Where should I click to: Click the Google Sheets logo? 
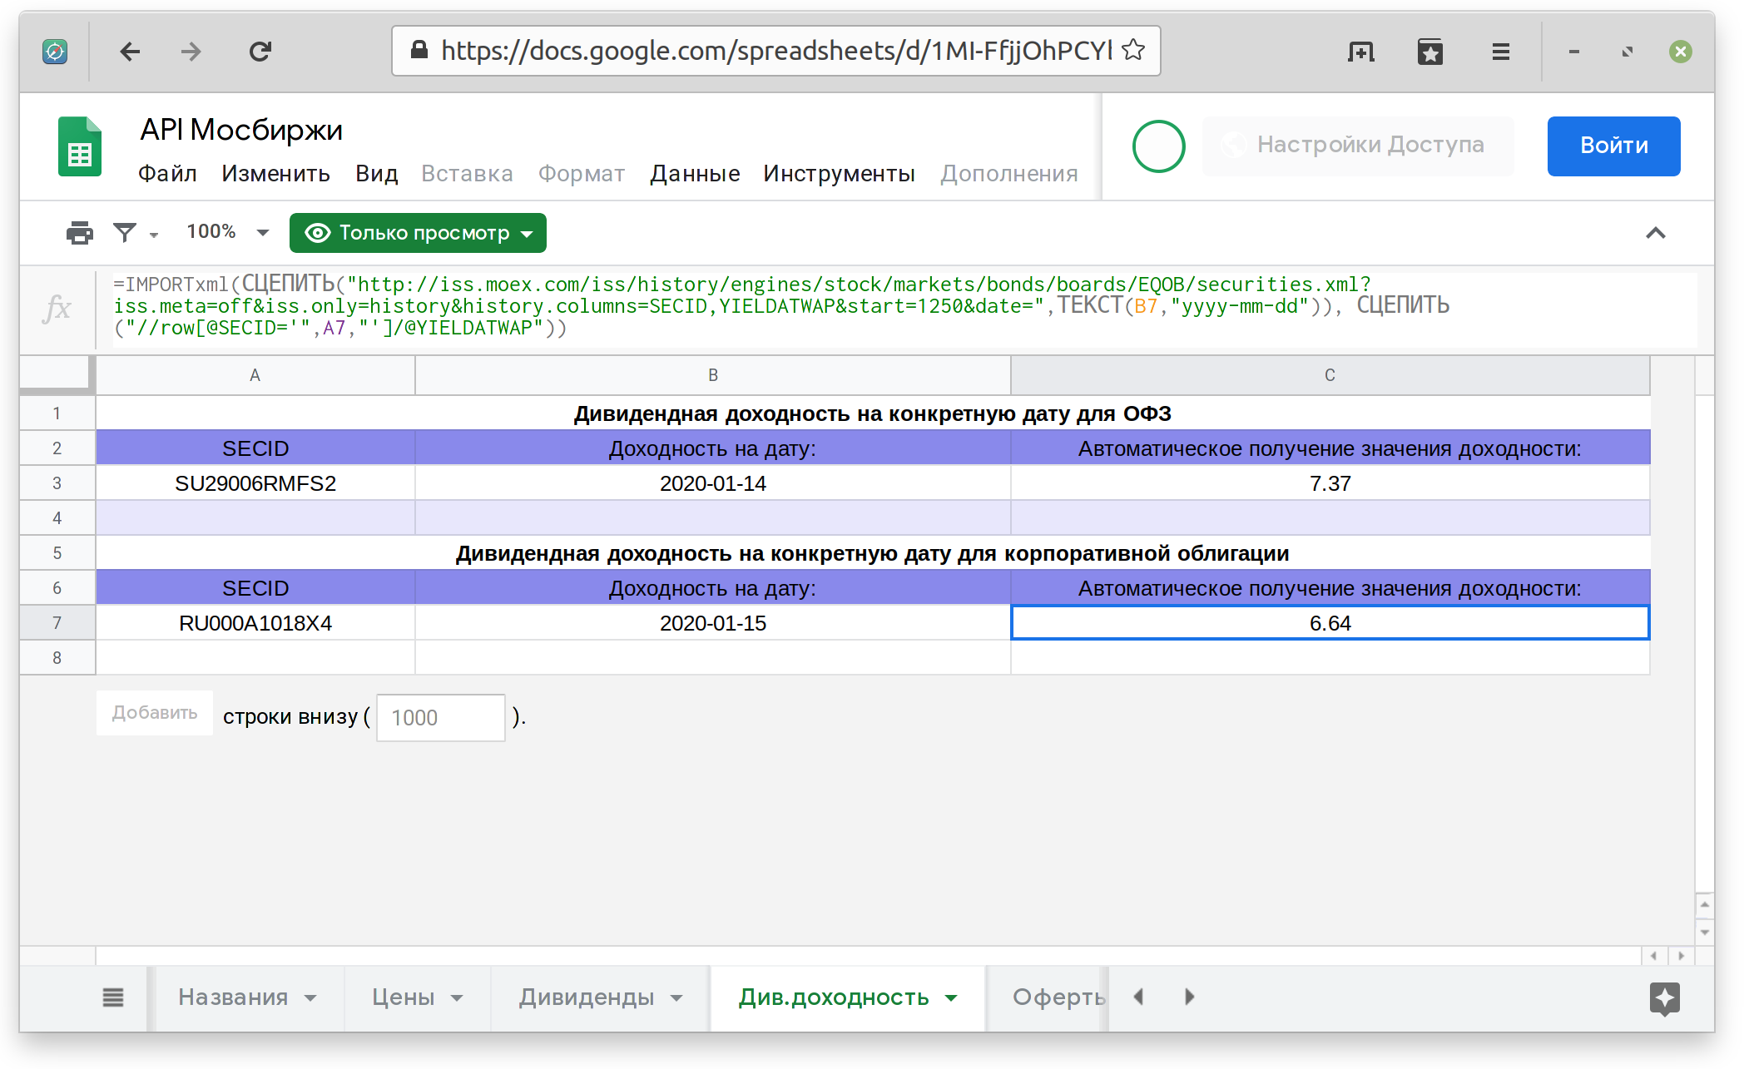(x=80, y=146)
